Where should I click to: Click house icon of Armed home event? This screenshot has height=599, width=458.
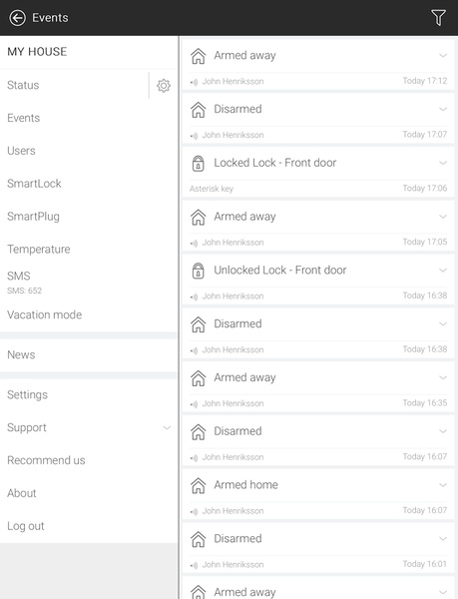coord(199,485)
